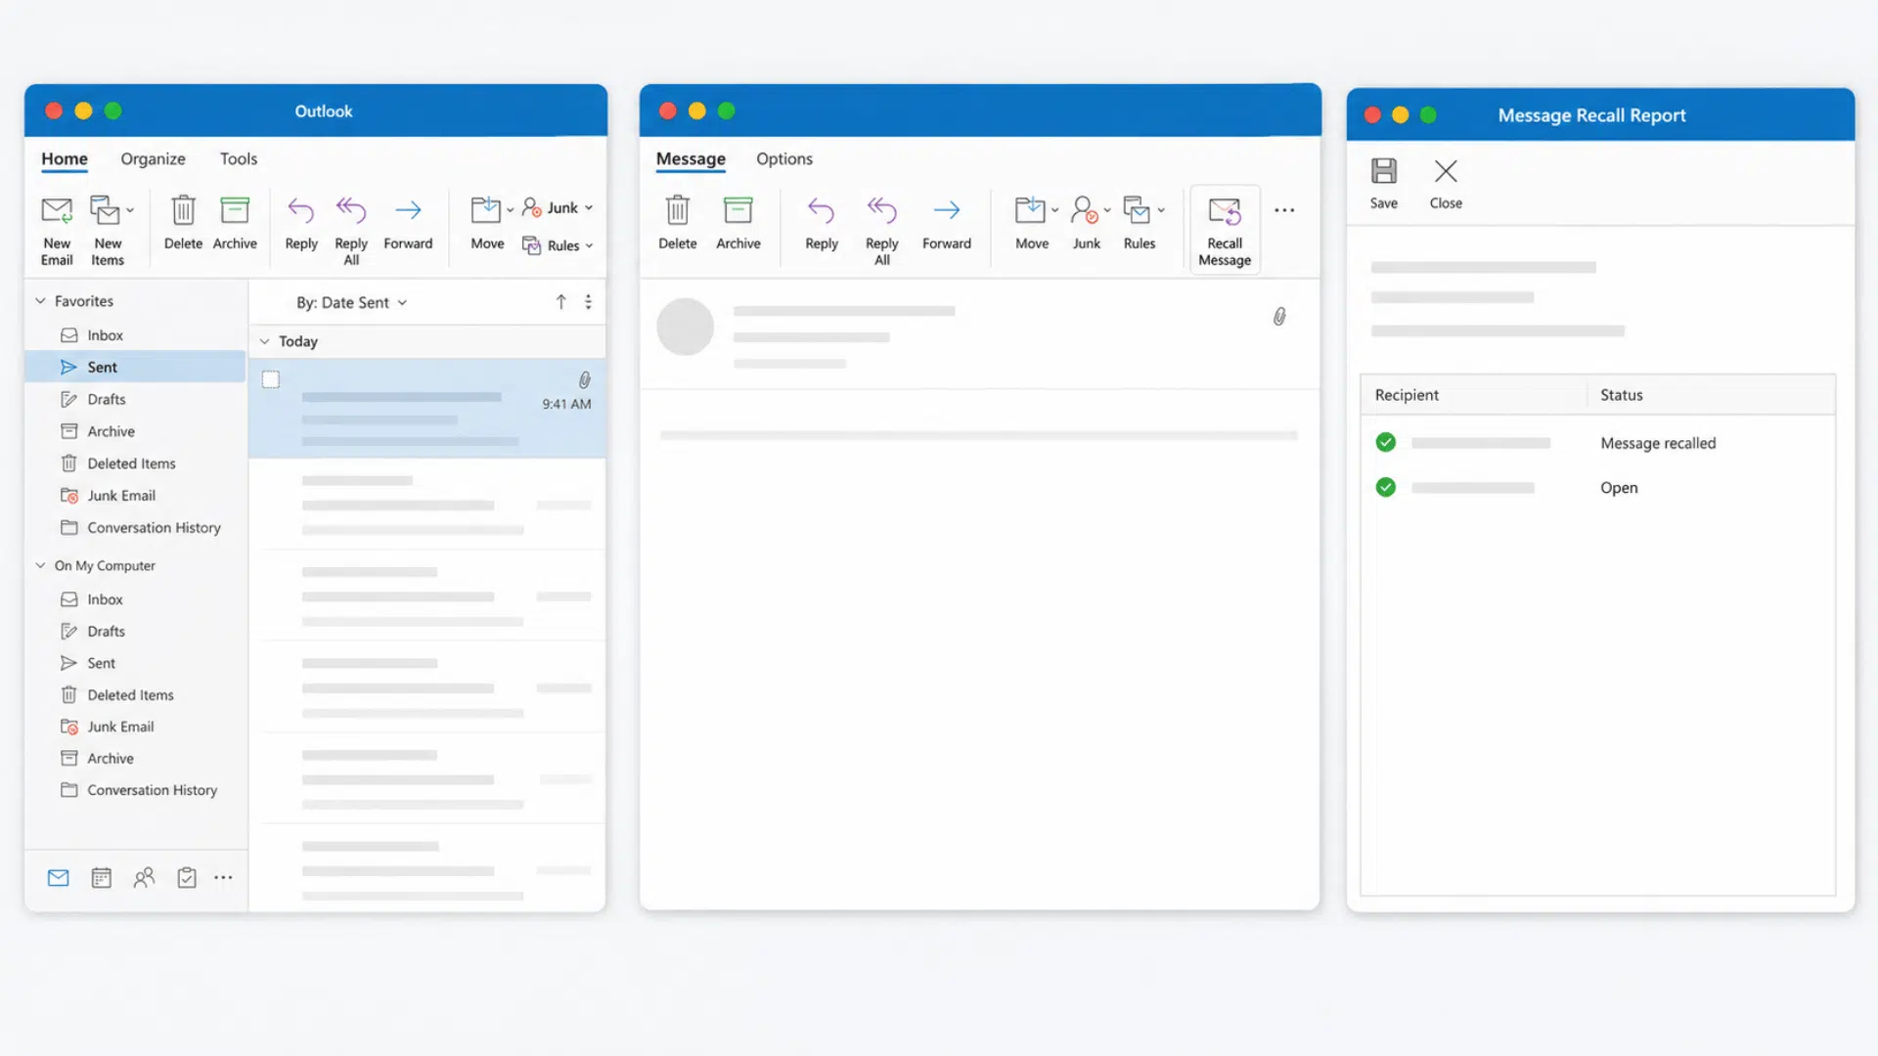Viewport: 1878px width, 1056px height.
Task: Open the Junk dropdown arrow in Outlook ribbon
Action: click(x=589, y=208)
